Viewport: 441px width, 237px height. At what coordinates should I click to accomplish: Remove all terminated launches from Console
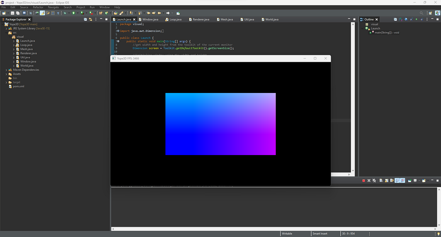[x=374, y=180]
